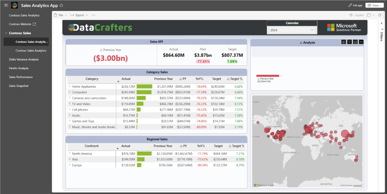Open Analysis visual in focus mode

(x=355, y=42)
